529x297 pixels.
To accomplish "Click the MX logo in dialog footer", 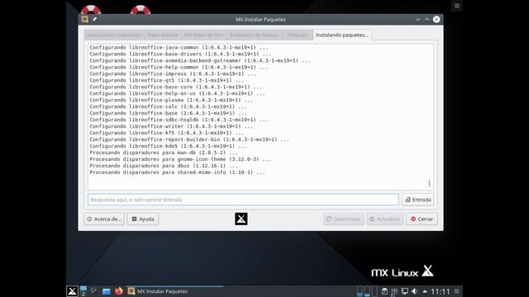I will [x=241, y=219].
